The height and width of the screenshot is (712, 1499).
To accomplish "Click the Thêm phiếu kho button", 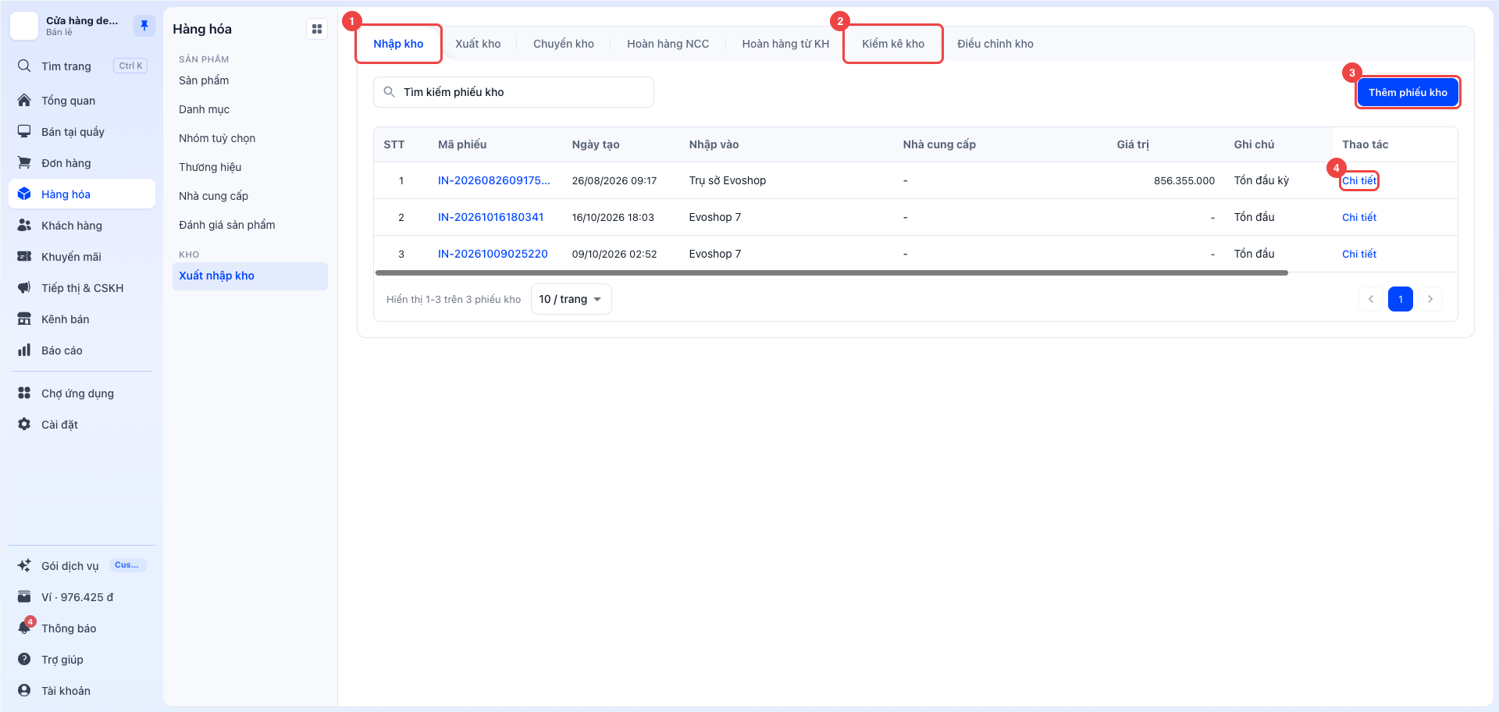I will pyautogui.click(x=1408, y=92).
